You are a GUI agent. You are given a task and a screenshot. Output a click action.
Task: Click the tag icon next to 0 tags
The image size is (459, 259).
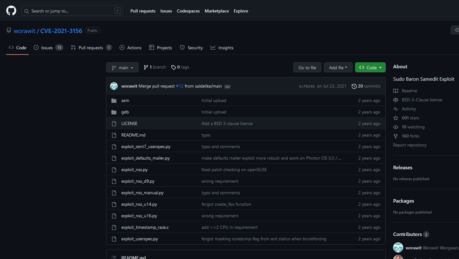pyautogui.click(x=173, y=67)
